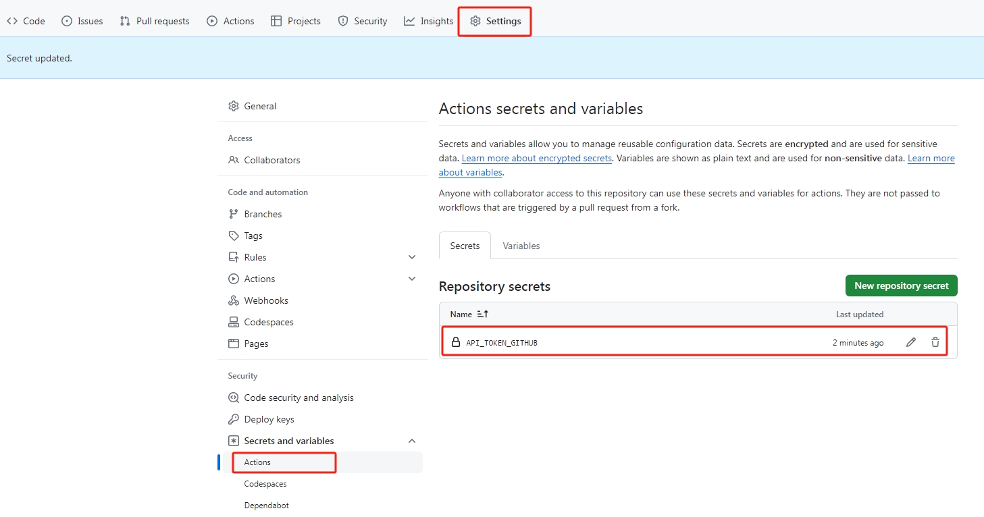
Task: Expand the Actions sidebar section chevron
Action: pos(412,279)
